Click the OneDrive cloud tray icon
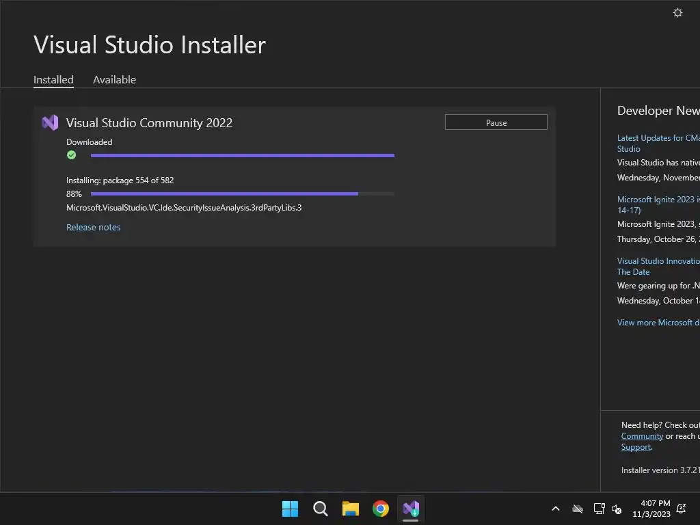 point(578,509)
